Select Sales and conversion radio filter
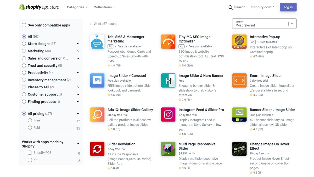The height and width of the screenshot is (177, 314). (24, 58)
